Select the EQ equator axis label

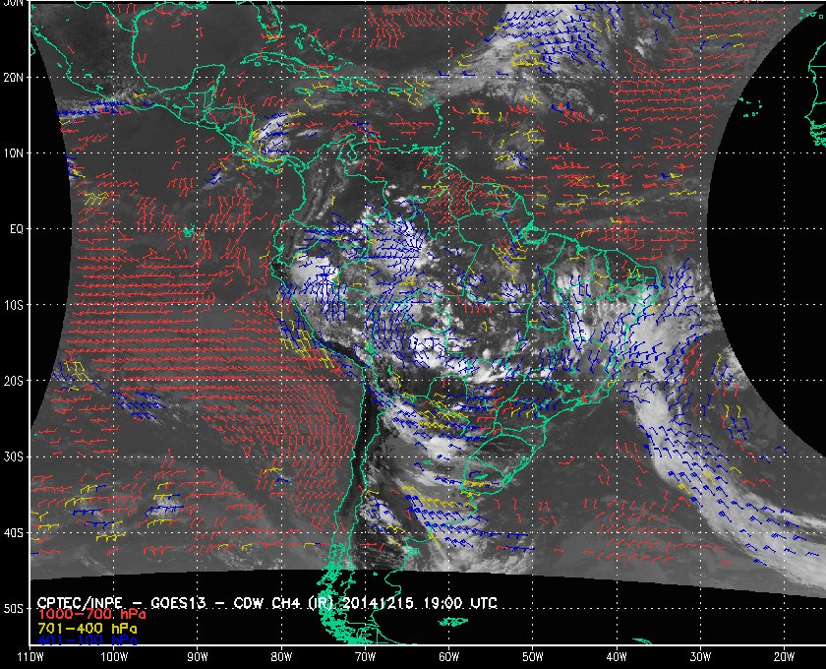pyautogui.click(x=17, y=229)
